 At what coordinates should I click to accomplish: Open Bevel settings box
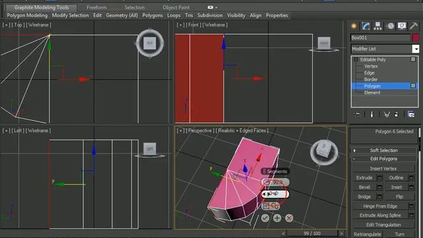[x=379, y=187]
